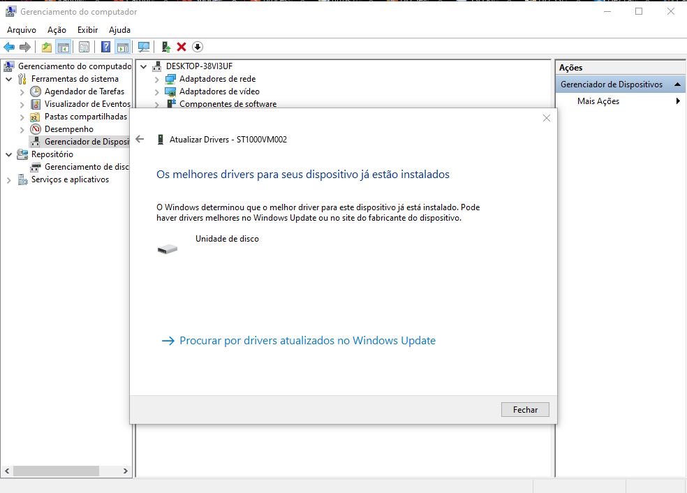Screen dimensions: 687x493
Task: Click the Forward arrow in the toolbar
Action: [x=25, y=47]
